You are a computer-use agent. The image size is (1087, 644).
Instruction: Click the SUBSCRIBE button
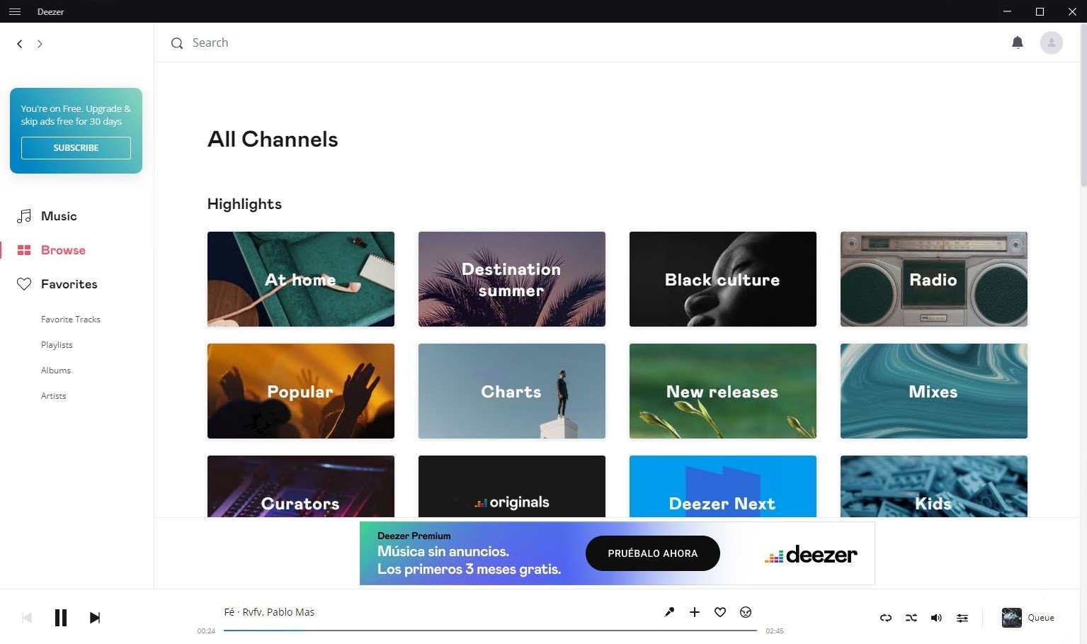pyautogui.click(x=76, y=148)
